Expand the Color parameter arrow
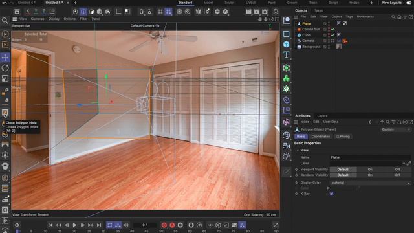 pyautogui.click(x=328, y=188)
